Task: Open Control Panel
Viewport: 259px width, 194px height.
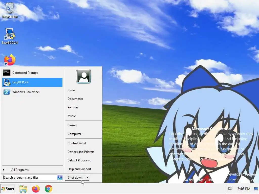Action: tap(77, 143)
